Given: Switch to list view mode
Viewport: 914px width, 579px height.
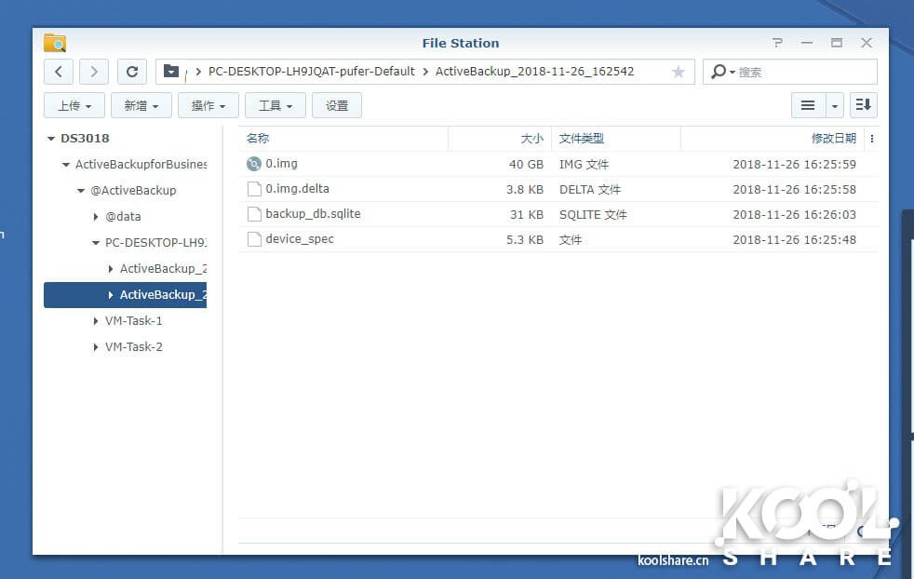Looking at the screenshot, I should (808, 105).
